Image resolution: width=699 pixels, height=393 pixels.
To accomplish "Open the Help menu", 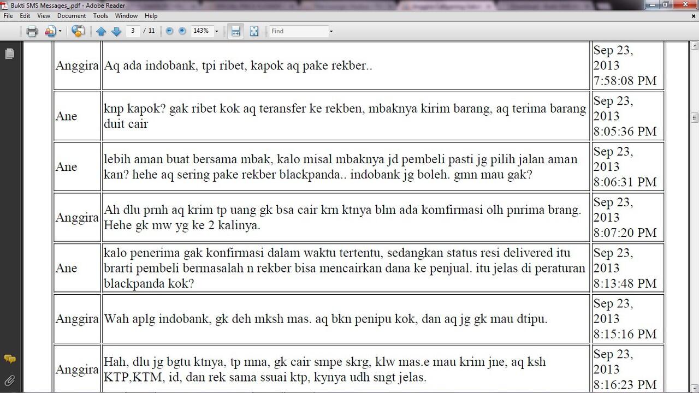I will click(151, 16).
